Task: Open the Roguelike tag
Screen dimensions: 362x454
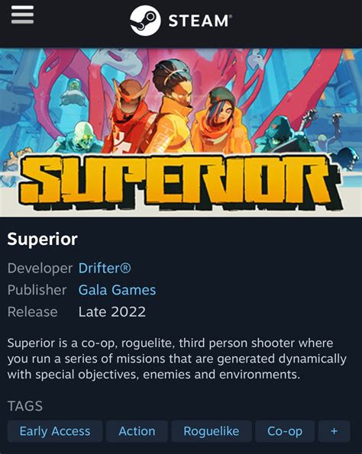Action: click(212, 431)
